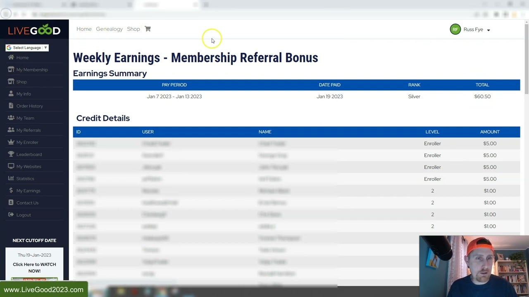The height and width of the screenshot is (297, 529).
Task: Click the sidebar Shop icon
Action: pyautogui.click(x=11, y=82)
